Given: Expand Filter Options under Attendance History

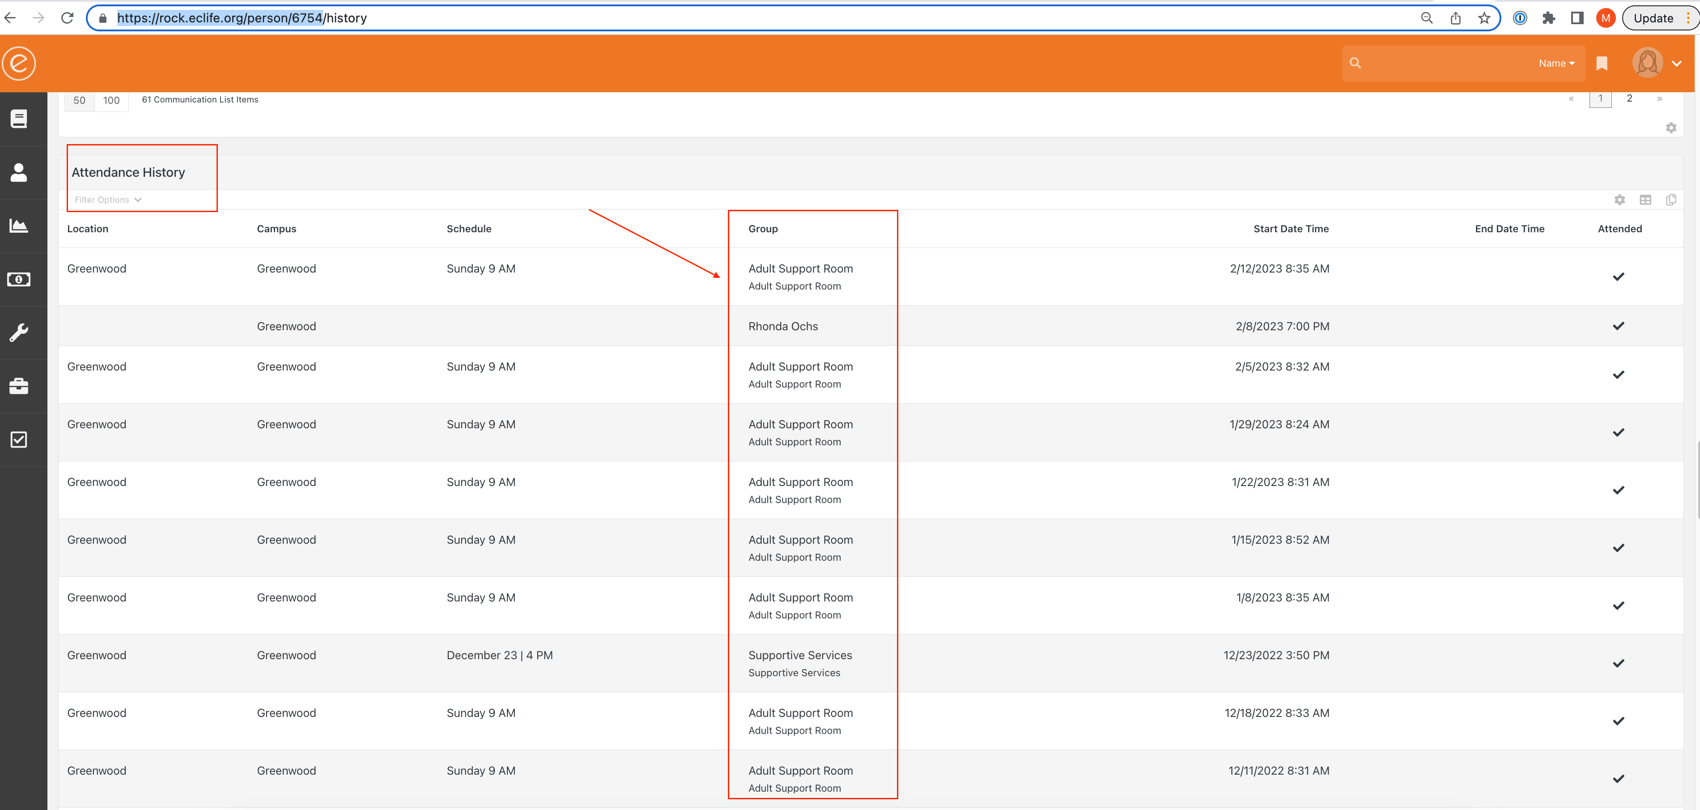Looking at the screenshot, I should [108, 199].
